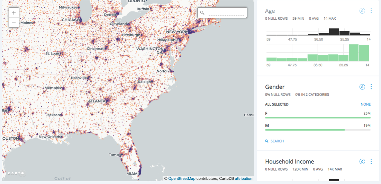Screen dimensions: 381x184
Task: Apply Gender widget auto-style droplet icon
Action: pos(362,87)
